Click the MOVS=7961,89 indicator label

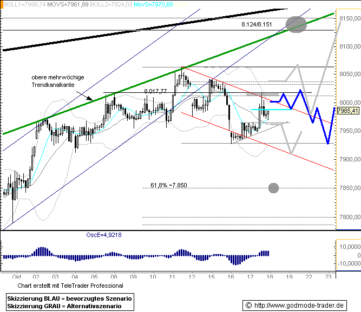click(68, 4)
